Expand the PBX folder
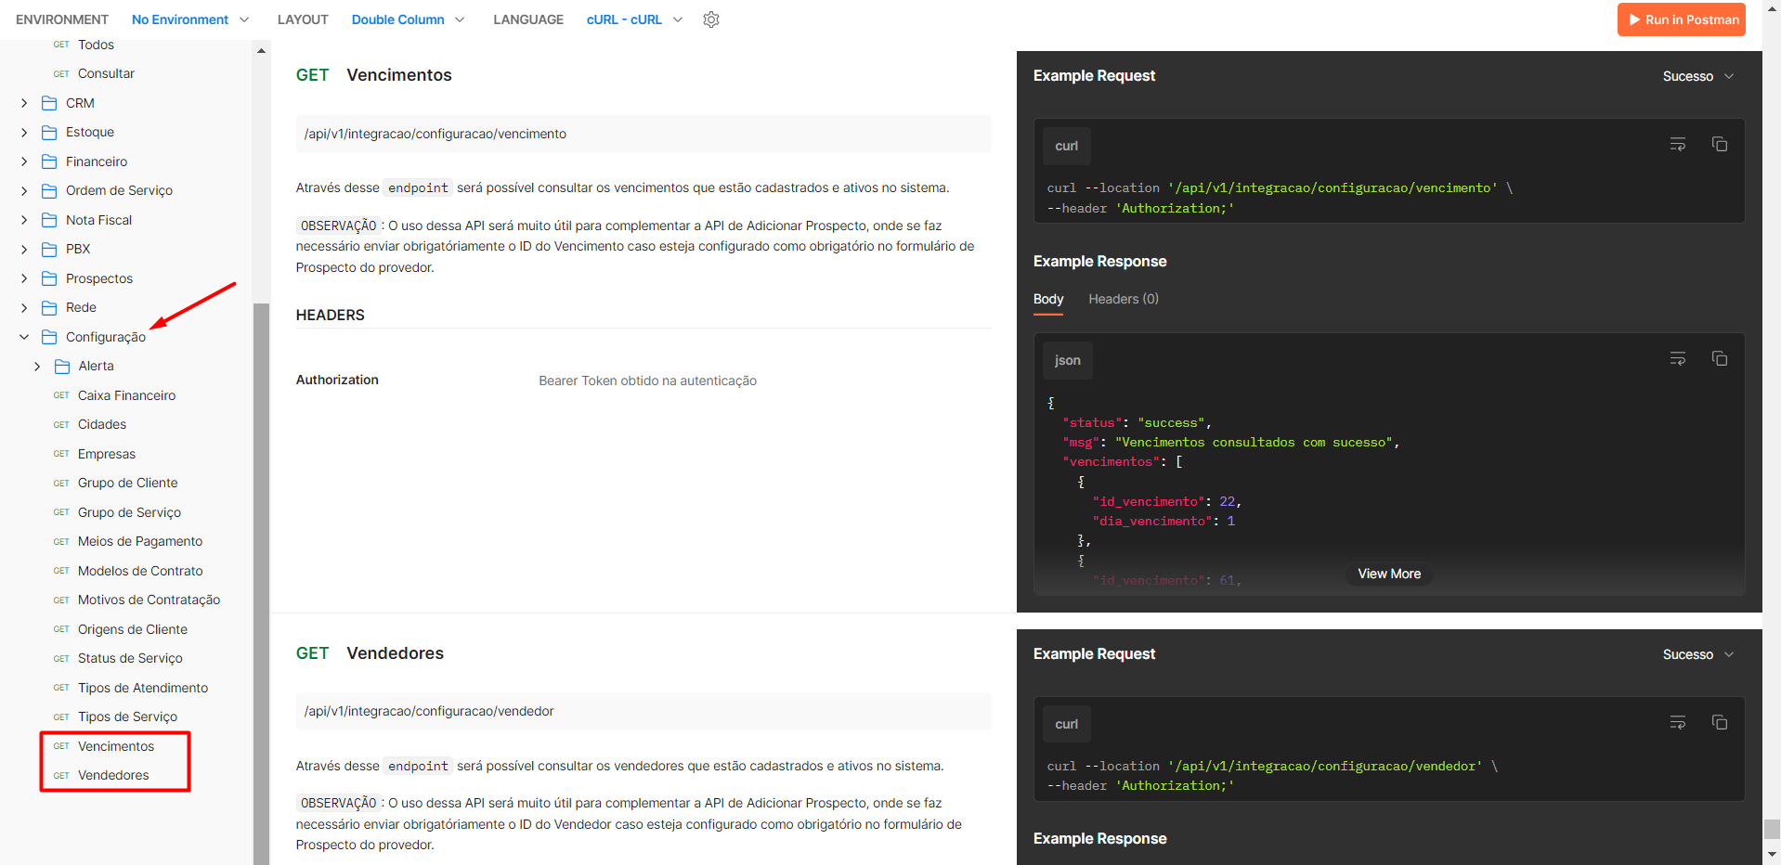 pos(24,249)
